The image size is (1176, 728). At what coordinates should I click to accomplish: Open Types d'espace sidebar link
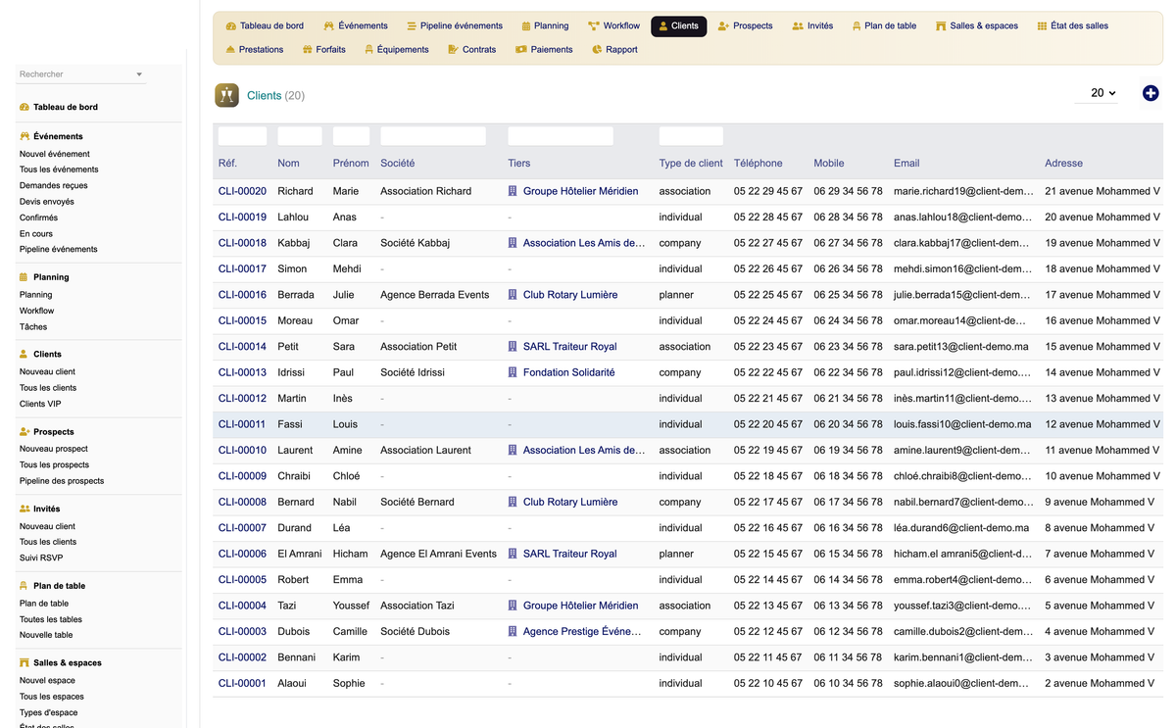49,712
